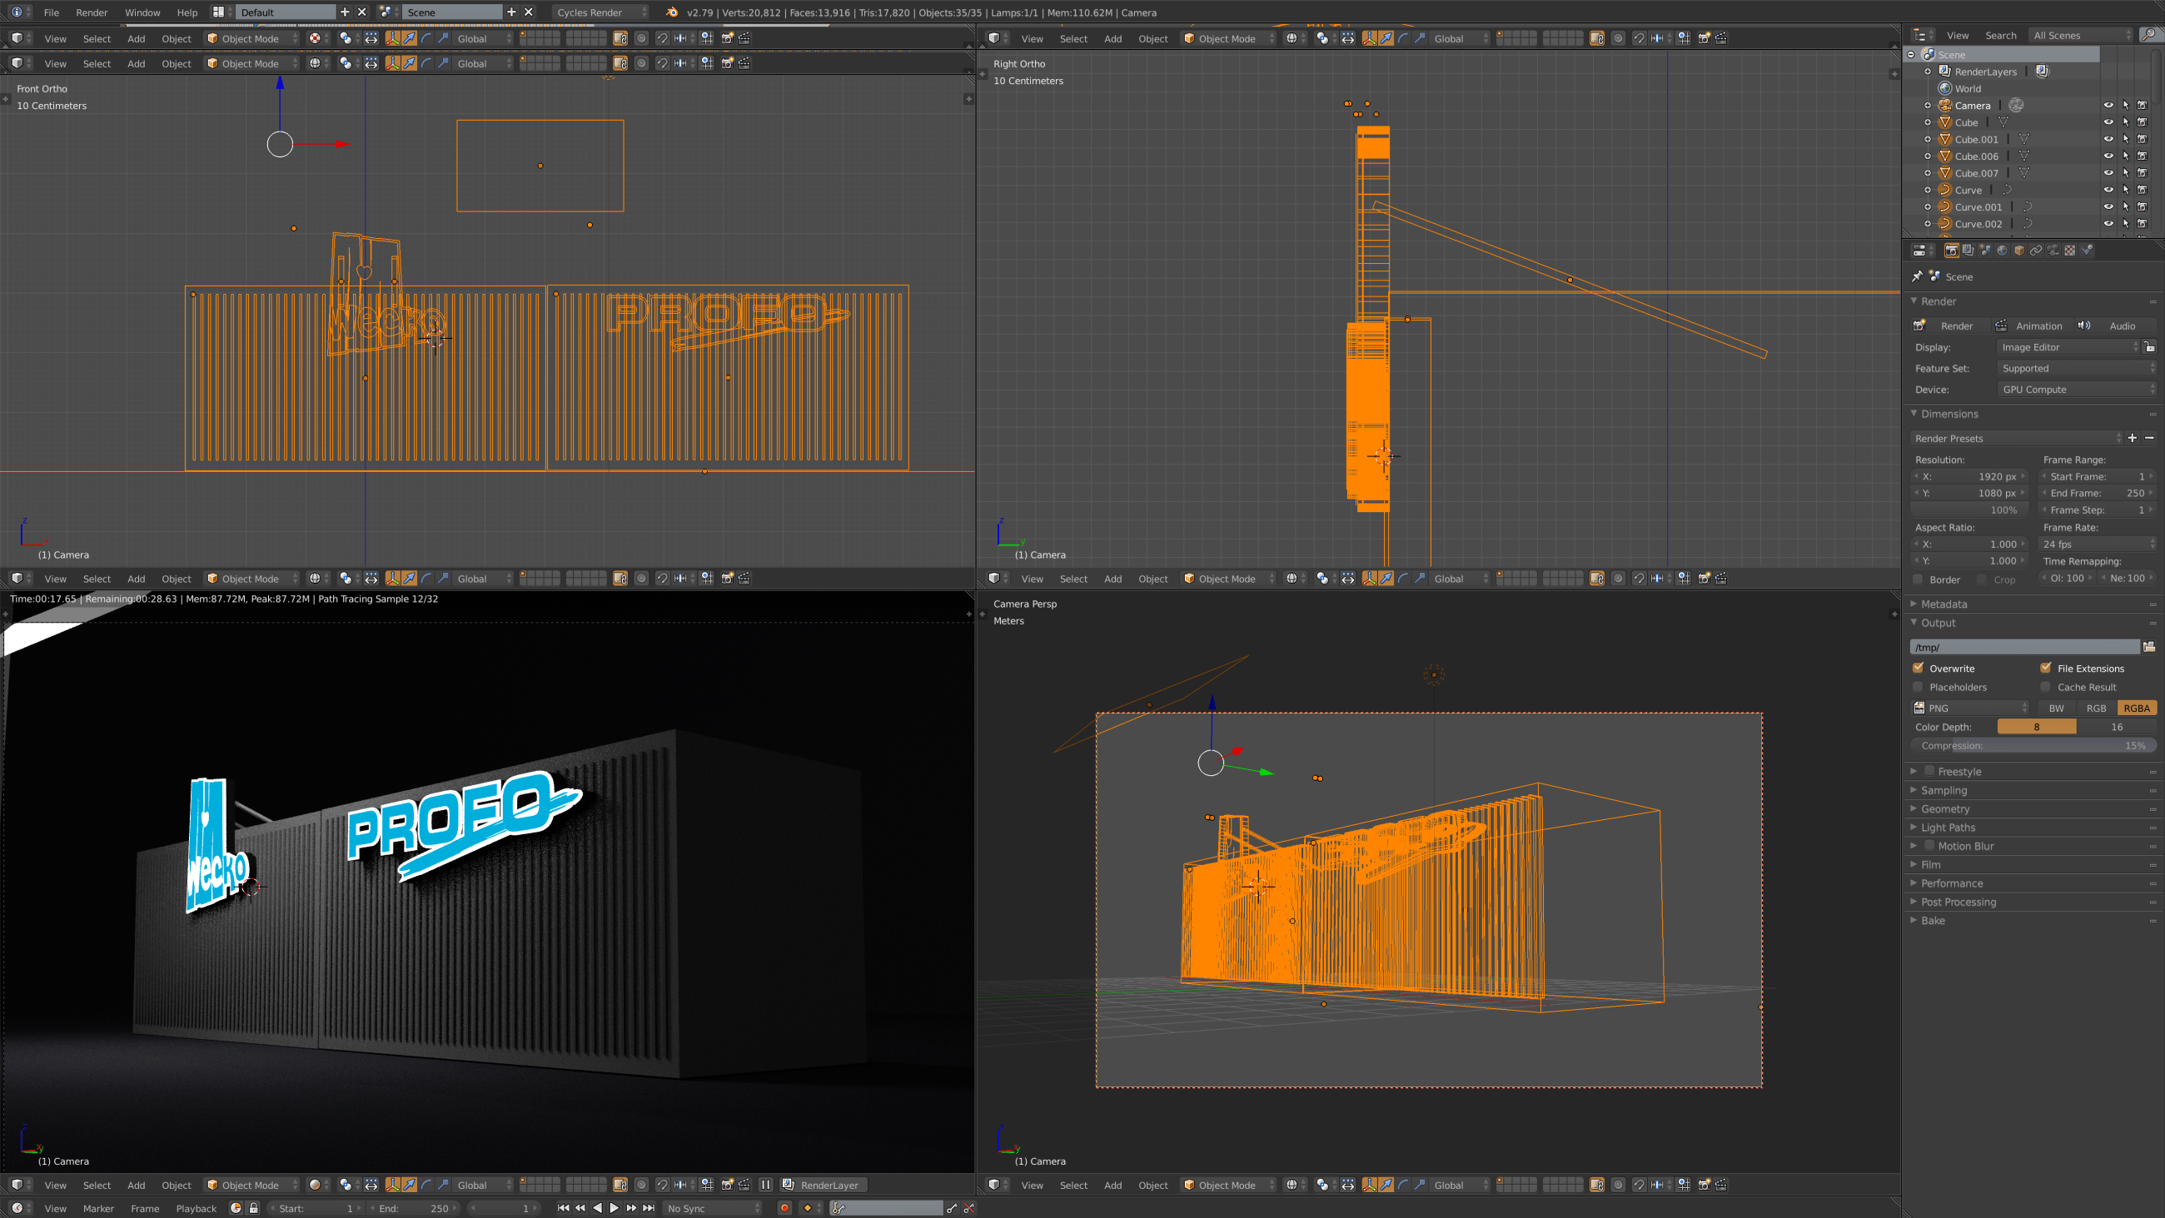
Task: Open the Texture properties checkerboard icon
Action: pos(2070,251)
